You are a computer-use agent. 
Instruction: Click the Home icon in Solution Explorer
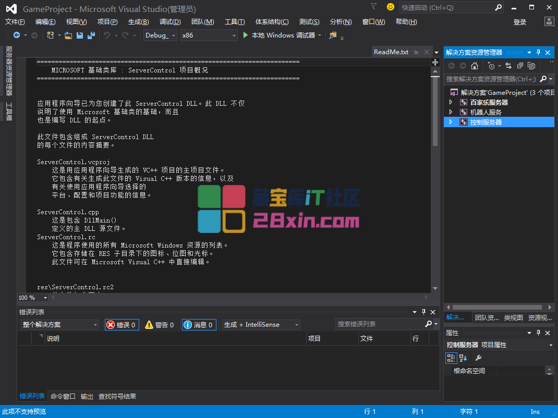pyautogui.click(x=474, y=66)
